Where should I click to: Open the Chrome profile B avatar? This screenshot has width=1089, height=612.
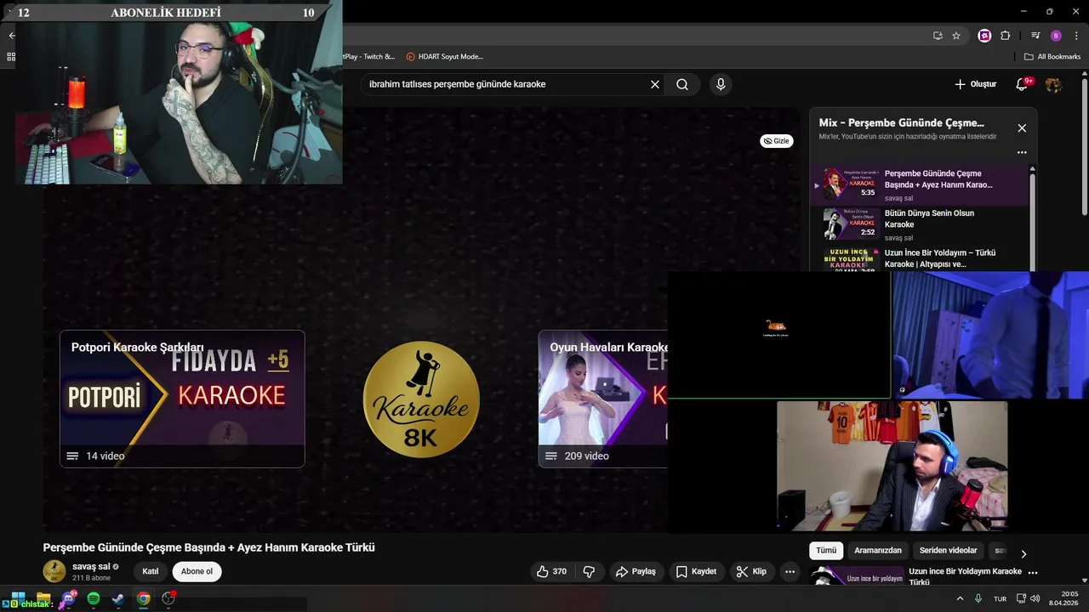[x=1056, y=36]
